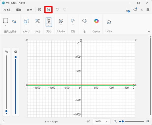This screenshot has width=152, height=125.
Task: Undo the last action
Action: (57, 10)
